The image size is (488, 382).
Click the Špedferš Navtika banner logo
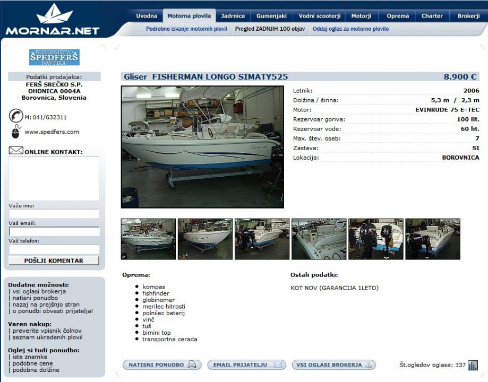[x=54, y=57]
